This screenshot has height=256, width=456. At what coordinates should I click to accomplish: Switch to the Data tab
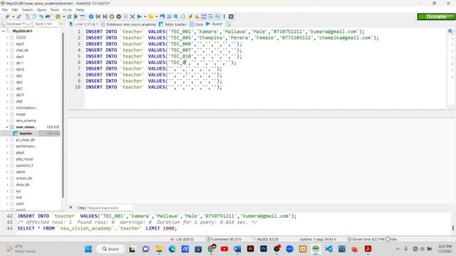click(x=197, y=24)
